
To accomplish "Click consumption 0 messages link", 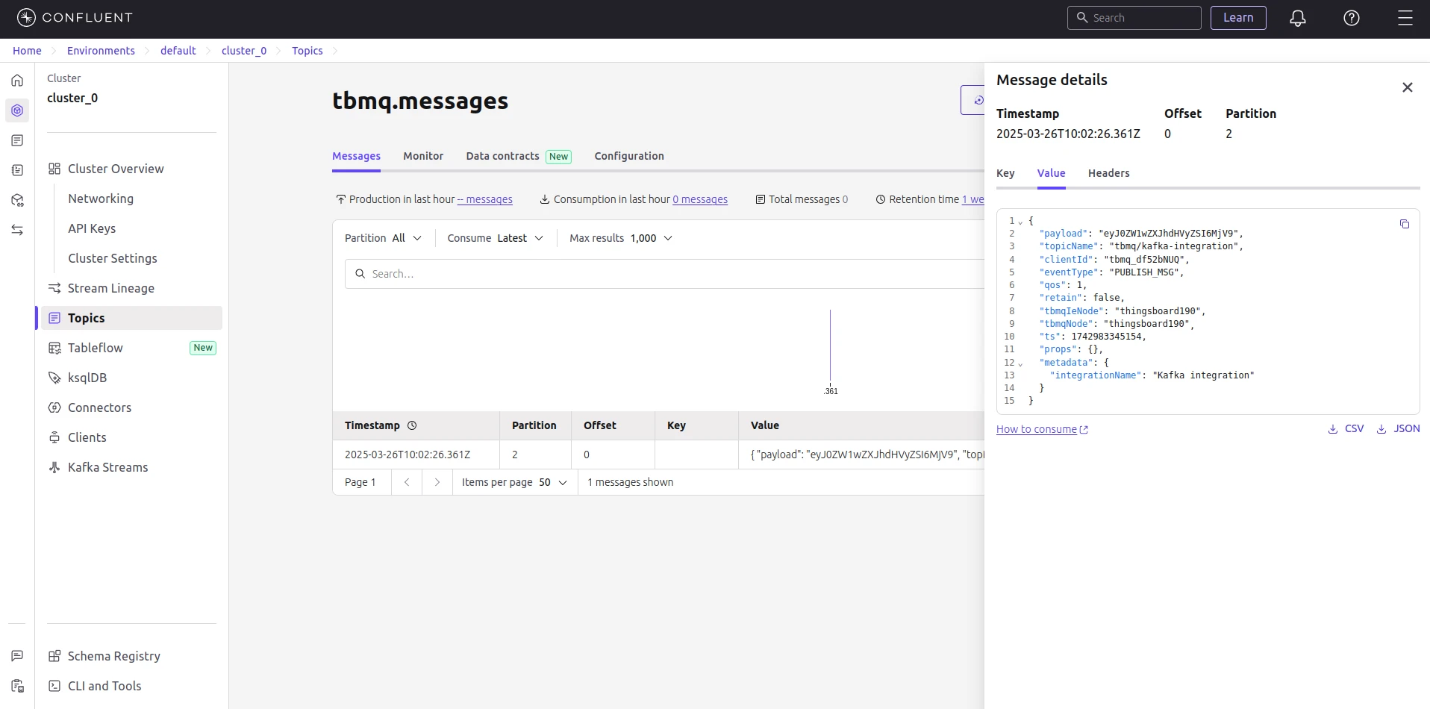I will point(700,199).
